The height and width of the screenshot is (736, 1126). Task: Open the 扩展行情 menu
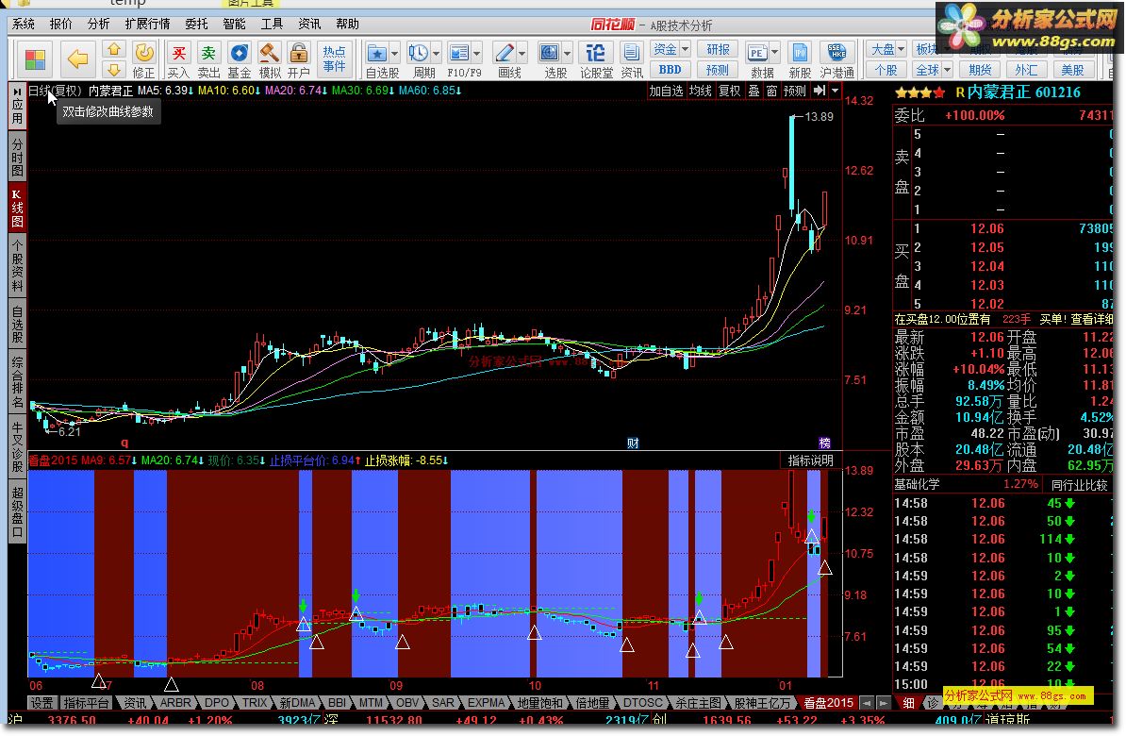coord(147,24)
